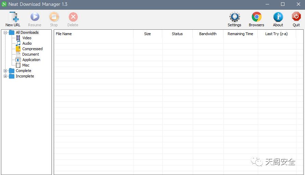
Task: Select the Compressed category label
Action: click(x=33, y=49)
